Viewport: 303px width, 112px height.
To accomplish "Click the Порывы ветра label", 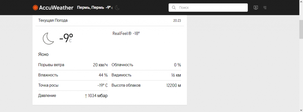I will click(x=51, y=65).
